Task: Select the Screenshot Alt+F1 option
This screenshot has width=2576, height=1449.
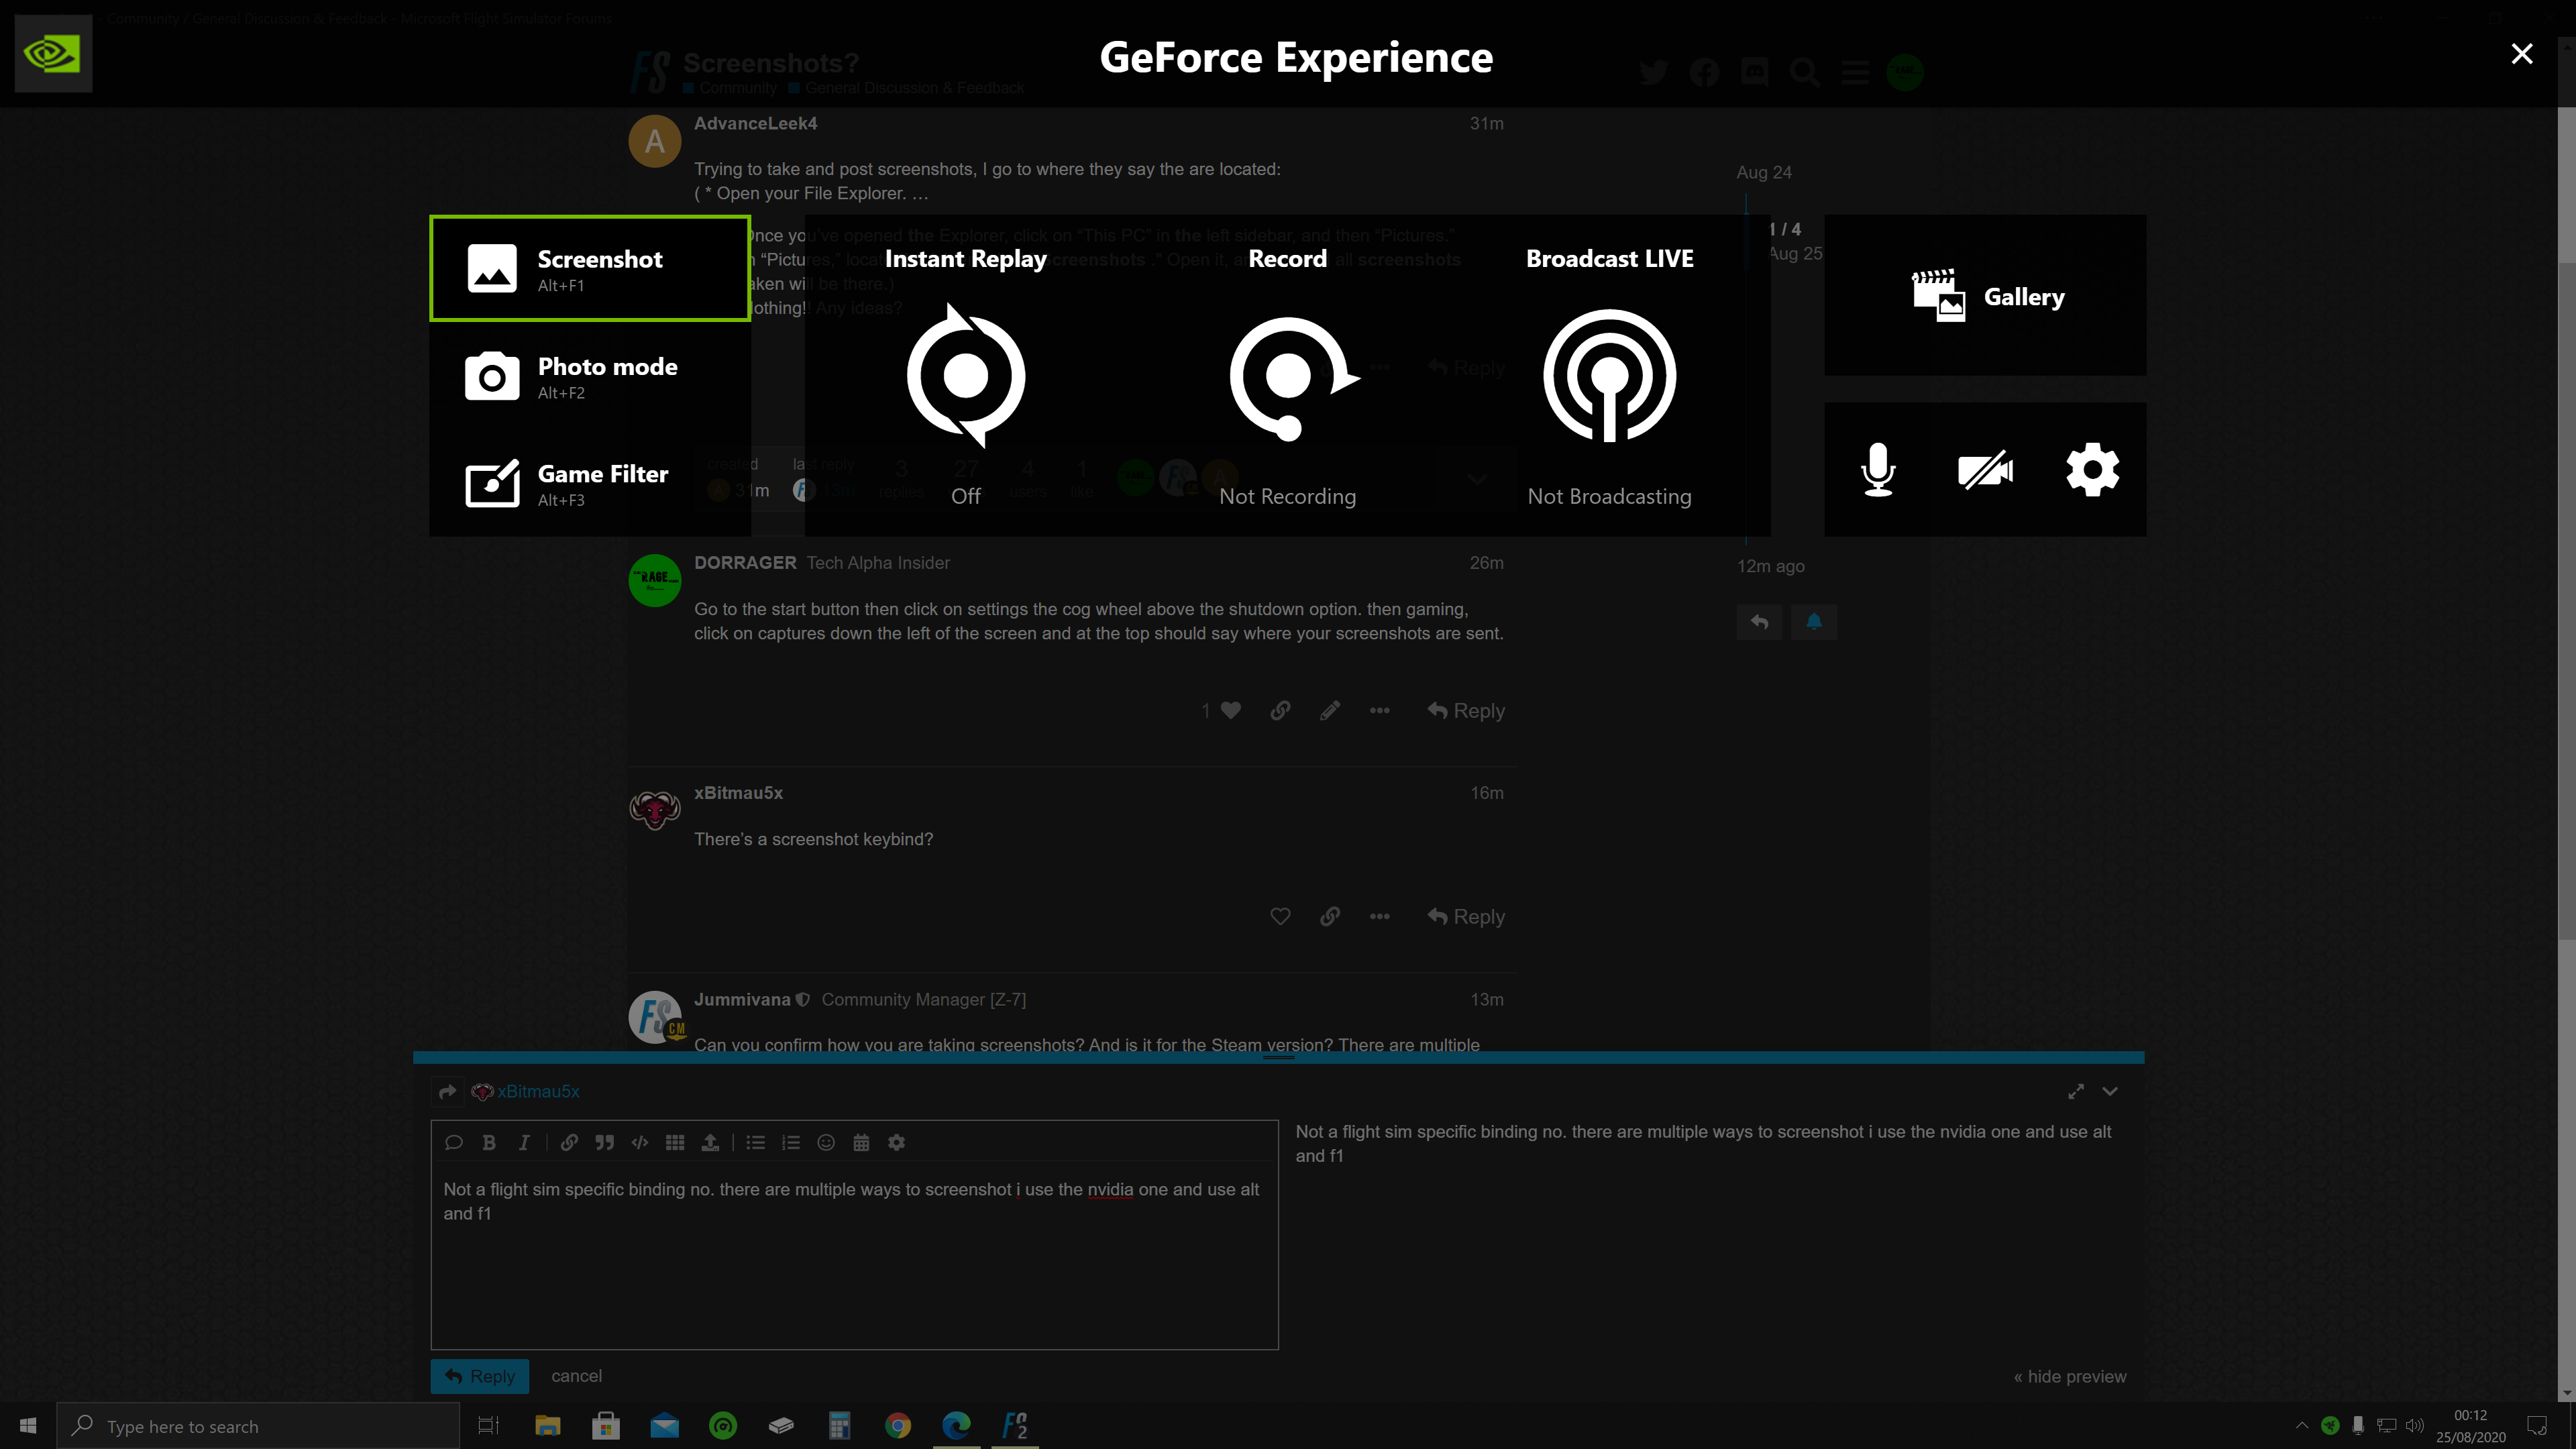Action: pos(590,269)
